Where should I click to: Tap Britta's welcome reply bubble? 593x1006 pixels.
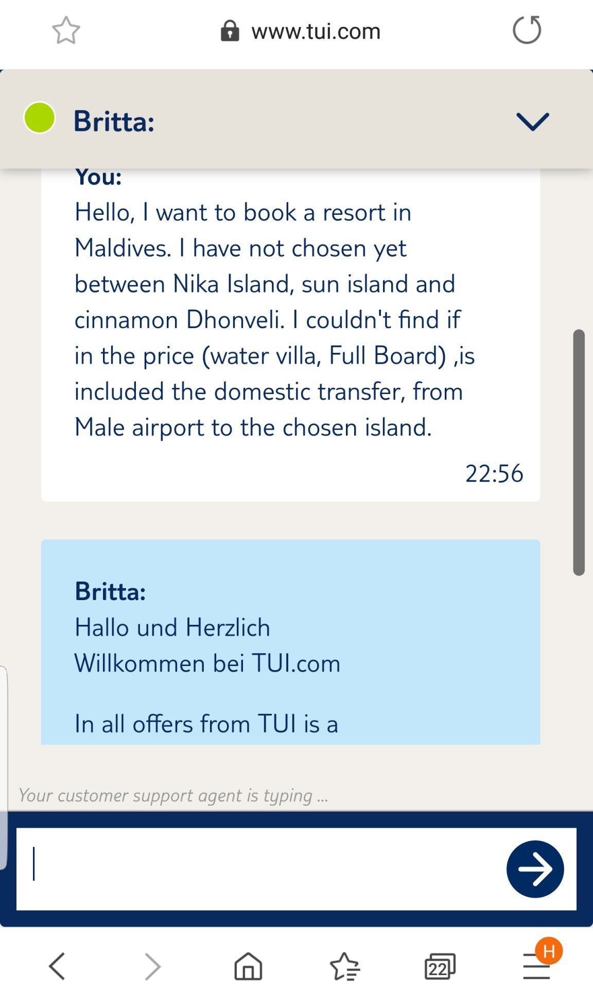pyautogui.click(x=290, y=644)
